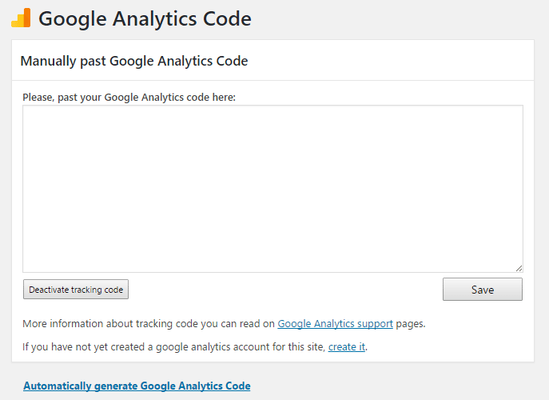
Task: Click the "If you have not yet created" sentence
Action: click(x=173, y=347)
